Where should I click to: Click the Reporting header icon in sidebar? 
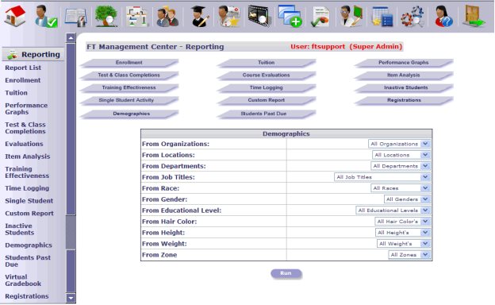13,55
